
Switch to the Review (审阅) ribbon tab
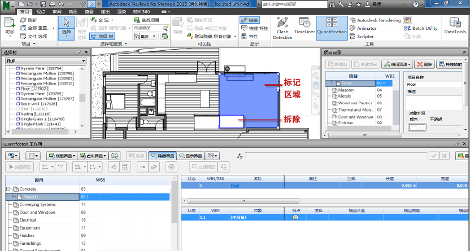57,12
